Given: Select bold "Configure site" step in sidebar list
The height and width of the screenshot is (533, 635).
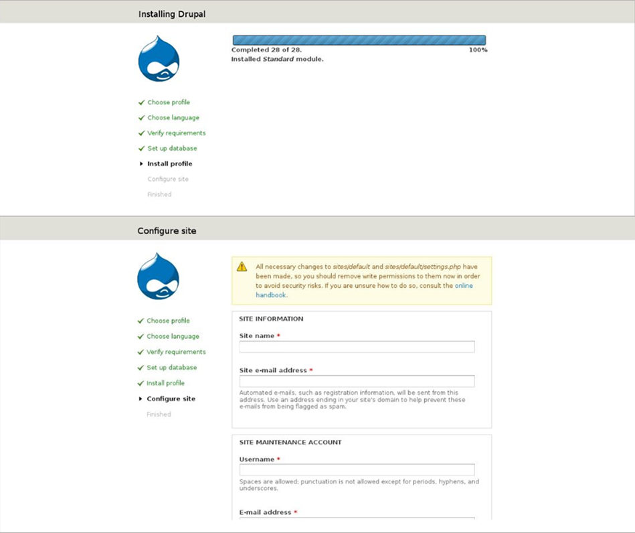Looking at the screenshot, I should point(171,399).
